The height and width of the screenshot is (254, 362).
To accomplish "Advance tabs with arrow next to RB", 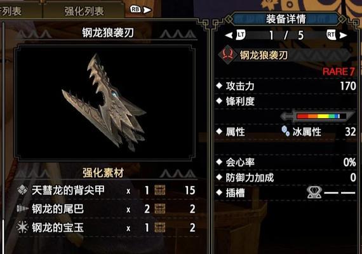I will click(x=147, y=10).
